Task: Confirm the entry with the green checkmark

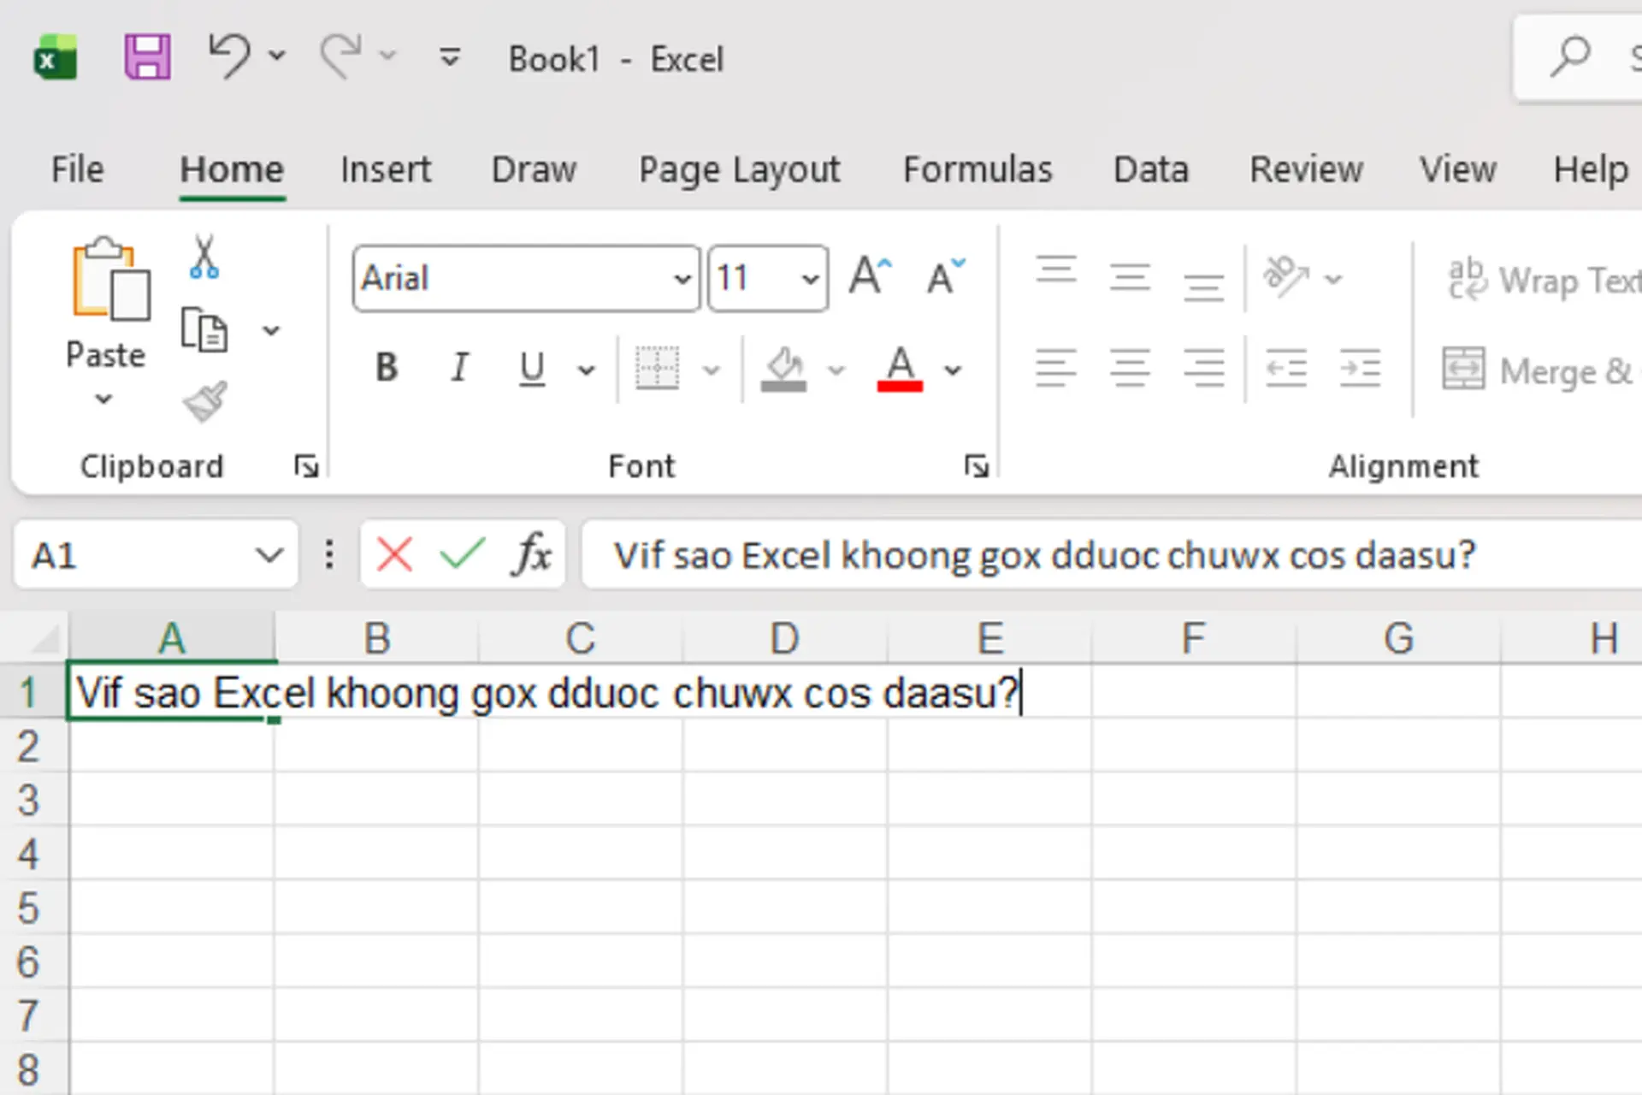Action: 463,554
